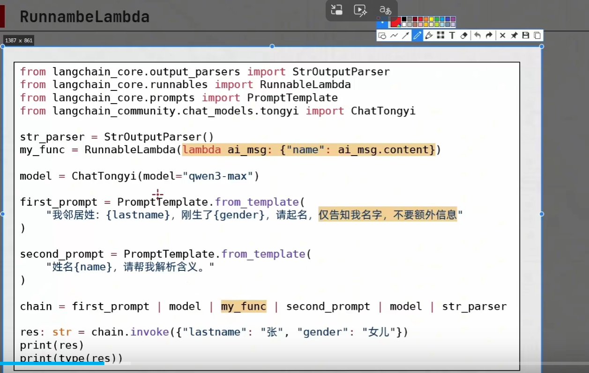The height and width of the screenshot is (373, 589).
Task: Click the {lastname} placeholder in template
Action: coord(138,215)
